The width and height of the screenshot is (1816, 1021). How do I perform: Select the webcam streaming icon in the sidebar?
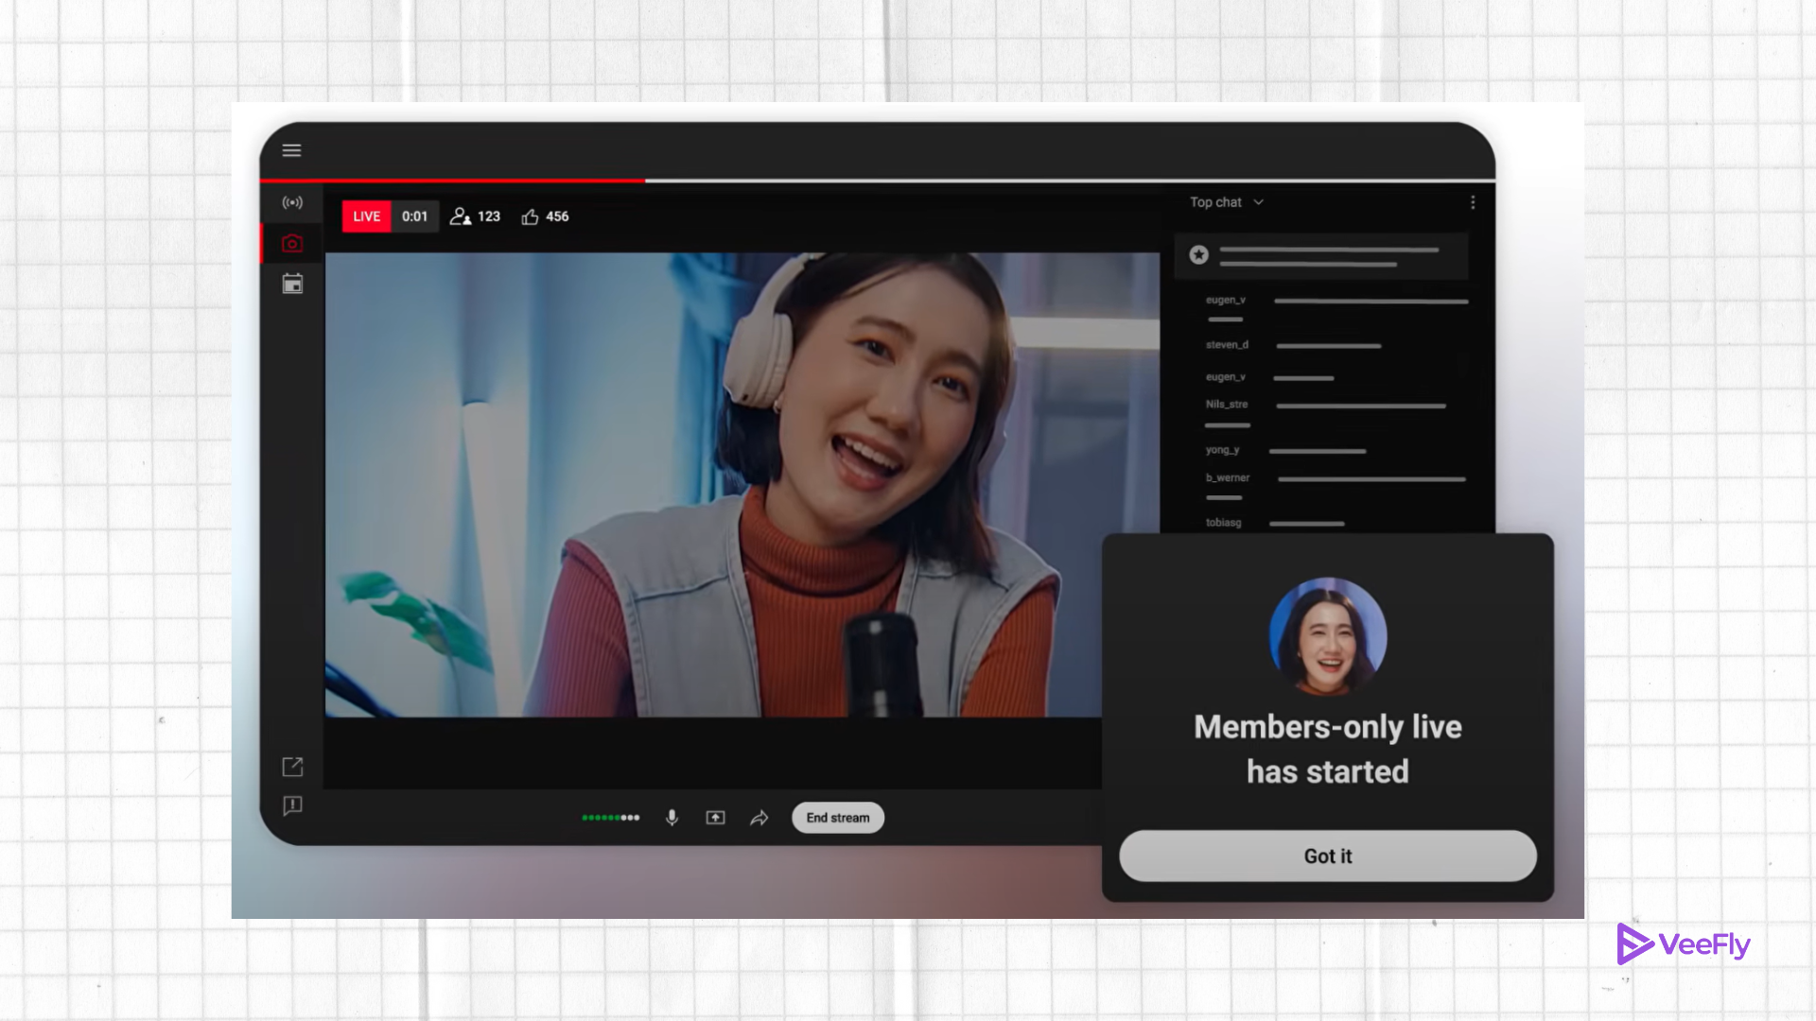[291, 243]
